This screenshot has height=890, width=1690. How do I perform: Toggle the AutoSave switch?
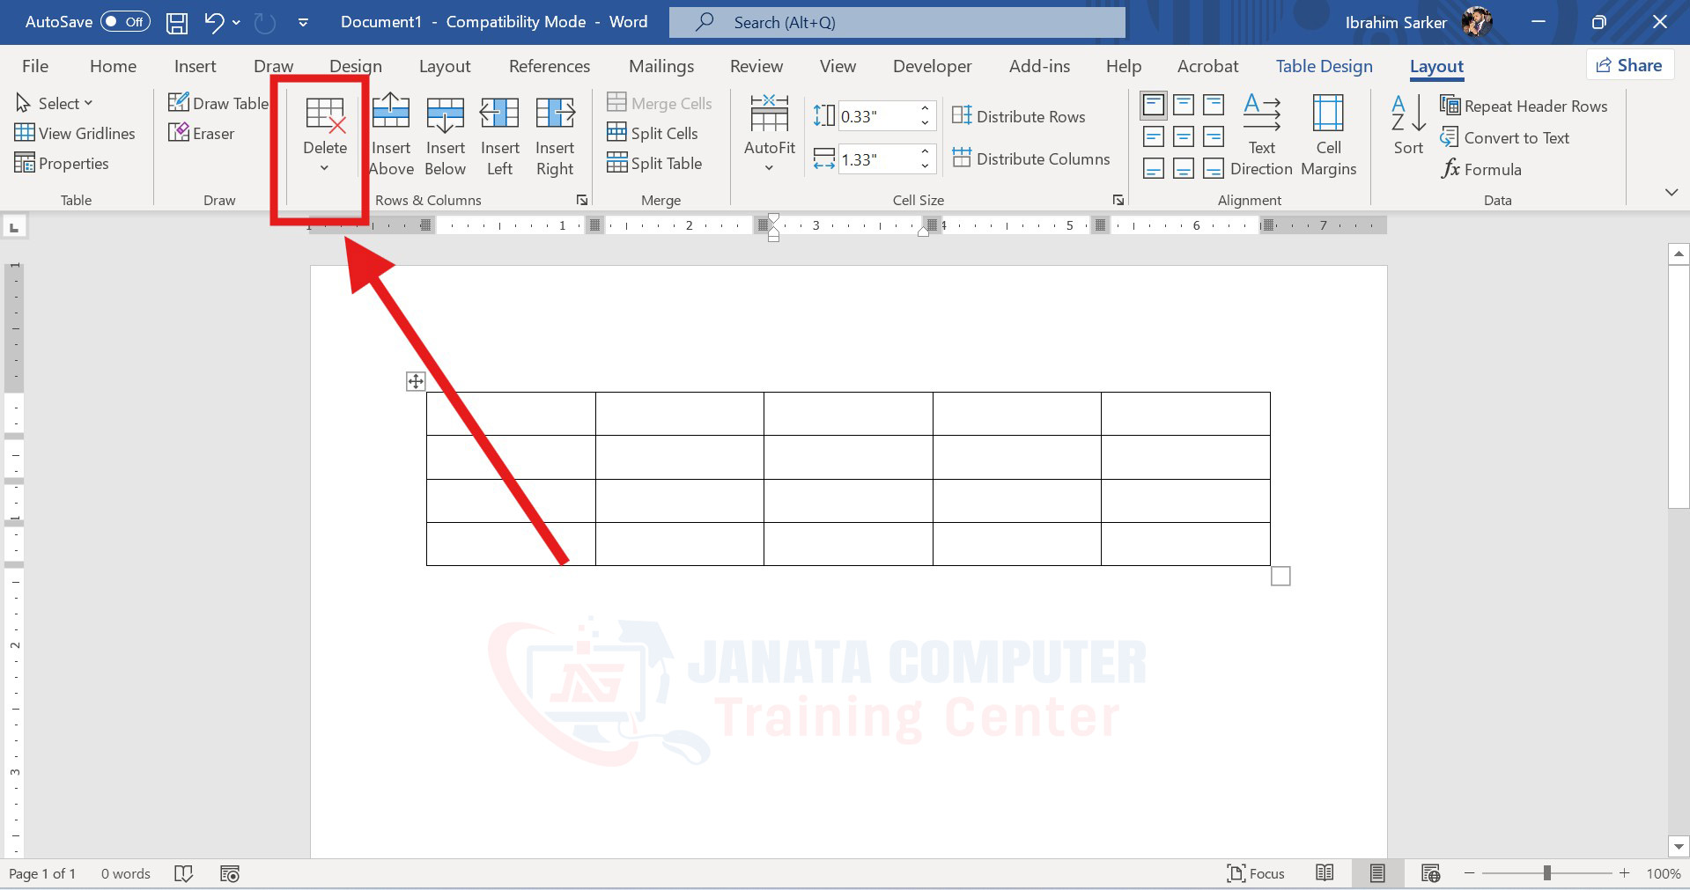coord(125,22)
